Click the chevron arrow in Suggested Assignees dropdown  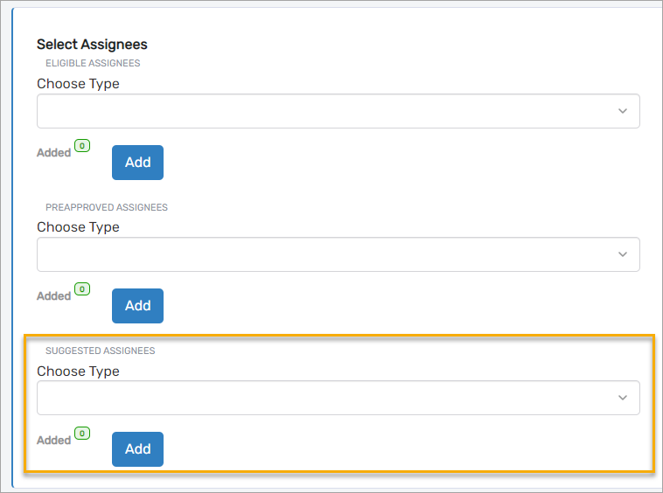[x=623, y=398]
